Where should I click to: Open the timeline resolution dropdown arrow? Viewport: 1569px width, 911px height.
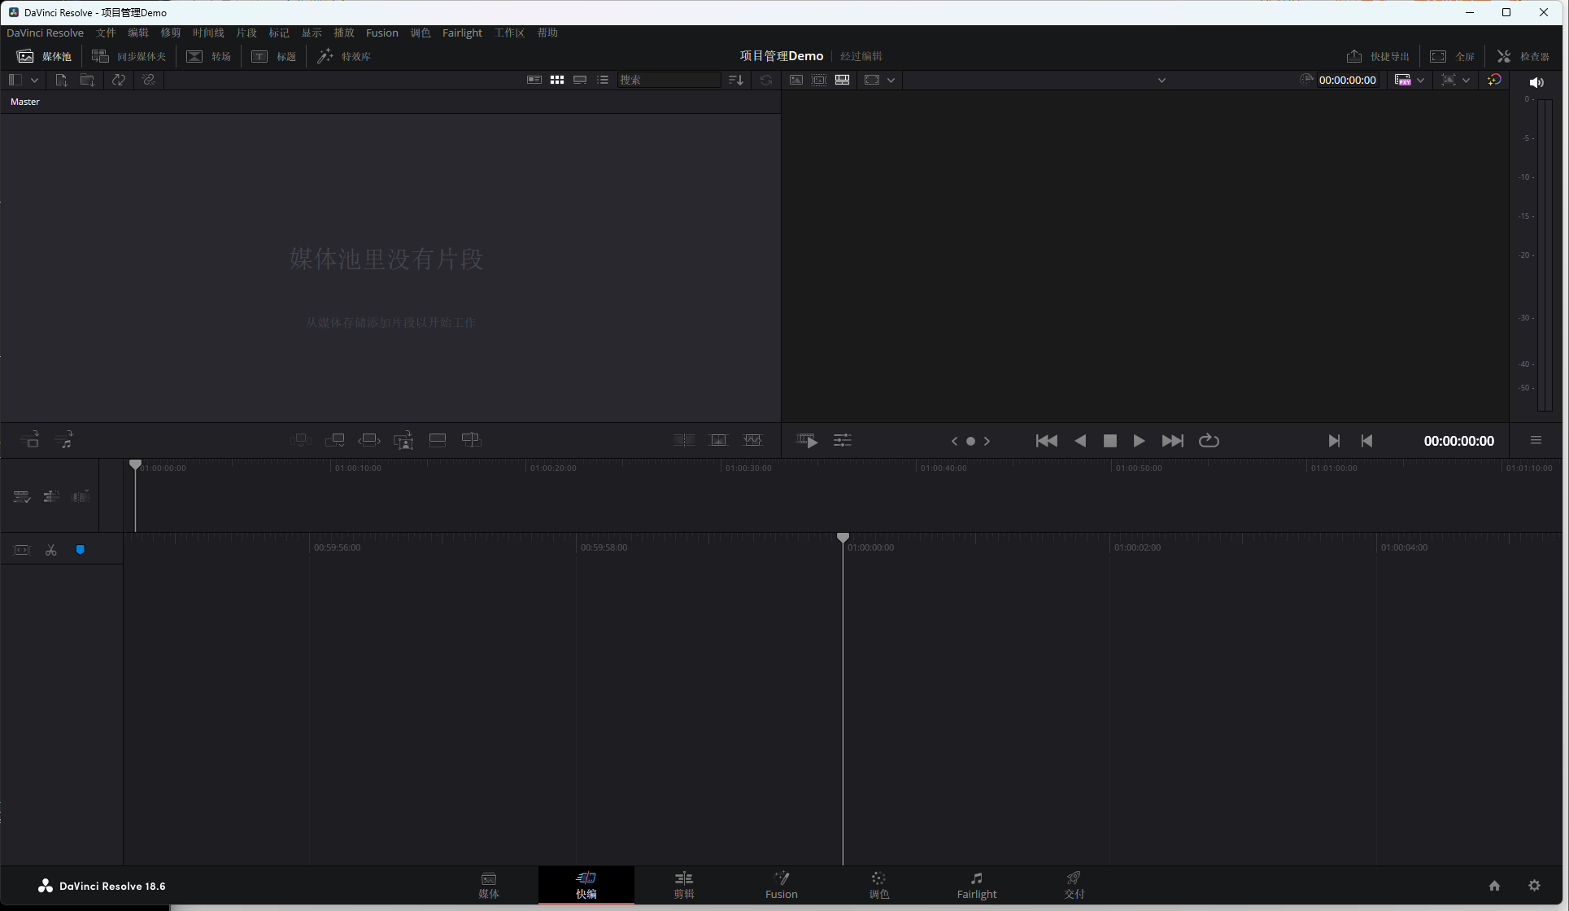[1420, 80]
